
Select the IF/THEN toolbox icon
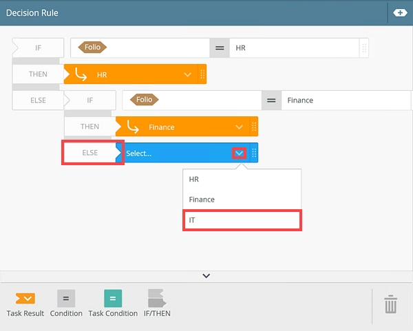pyautogui.click(x=157, y=299)
